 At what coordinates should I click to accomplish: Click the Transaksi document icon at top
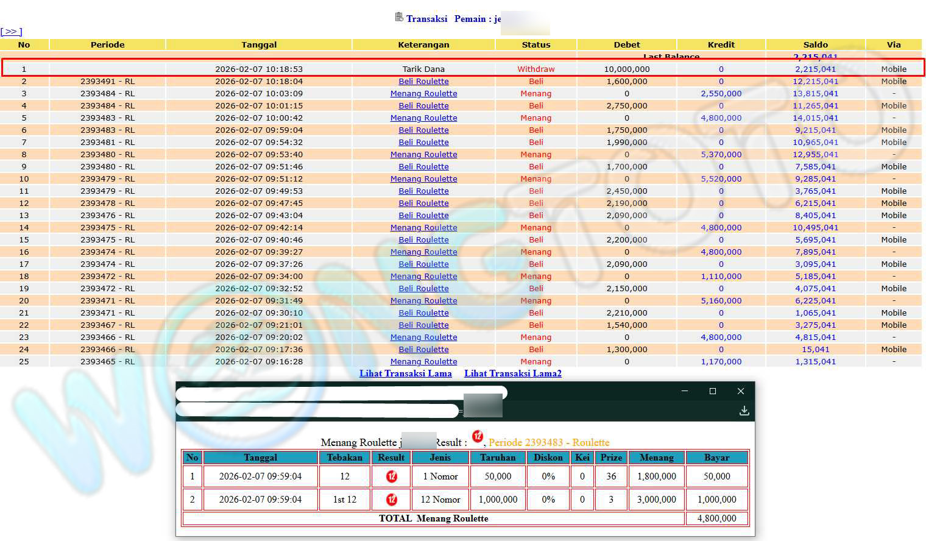tap(399, 17)
